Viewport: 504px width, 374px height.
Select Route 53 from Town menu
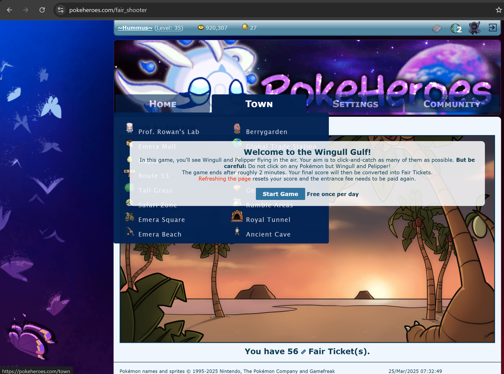click(x=153, y=176)
